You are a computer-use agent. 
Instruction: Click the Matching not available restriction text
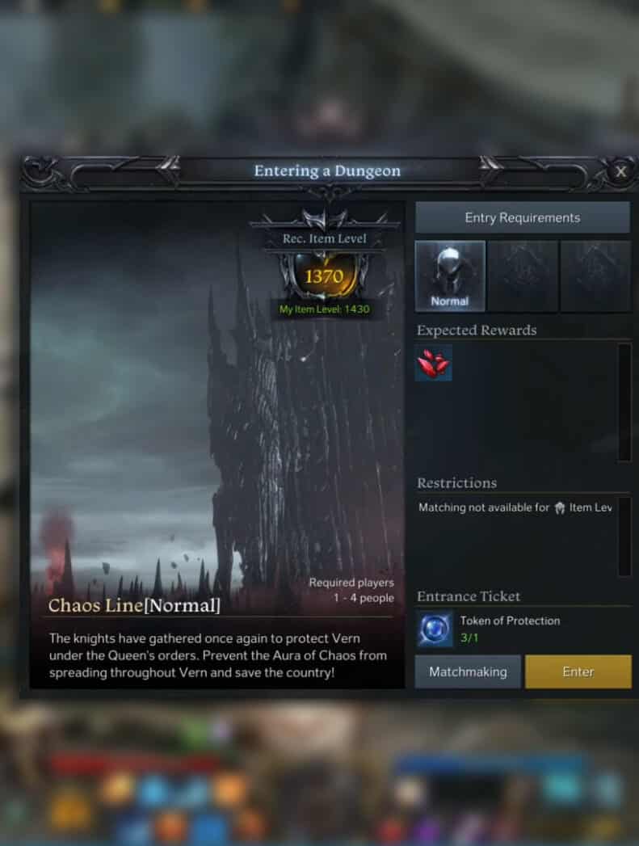[x=515, y=507]
